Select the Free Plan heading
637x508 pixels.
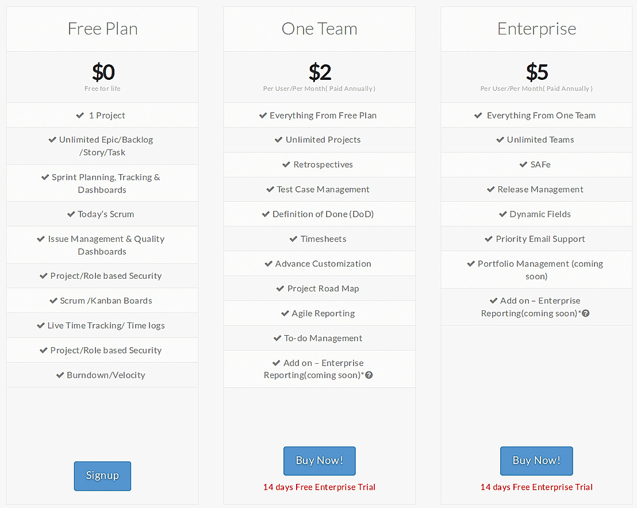tap(102, 29)
